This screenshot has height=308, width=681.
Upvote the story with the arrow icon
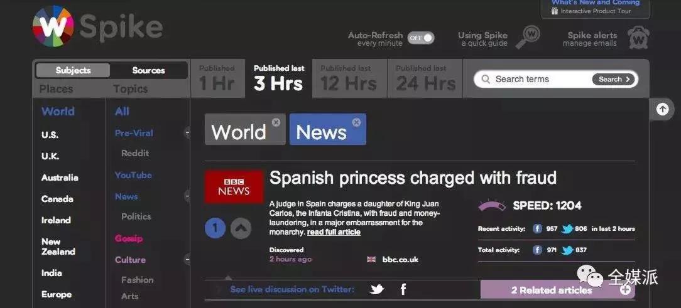(241, 228)
